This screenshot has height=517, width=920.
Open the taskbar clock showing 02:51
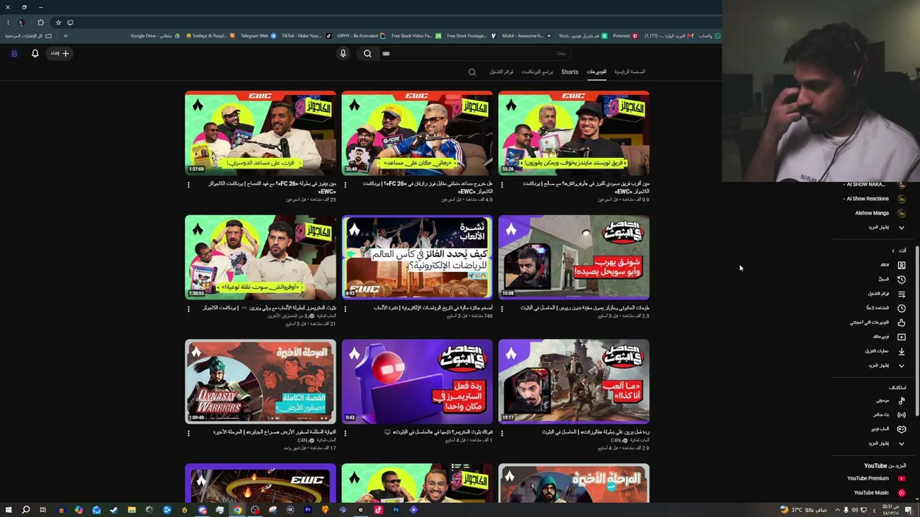pos(891,510)
